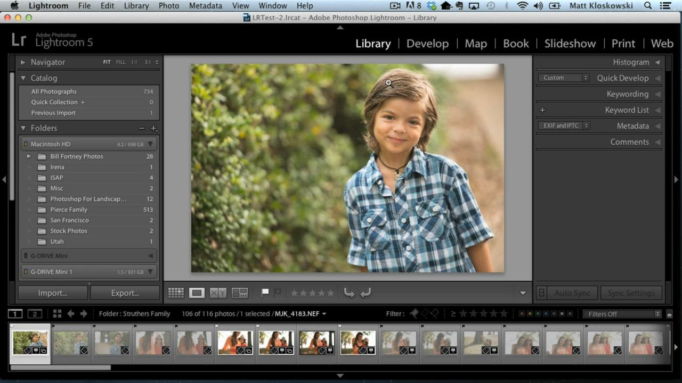The height and width of the screenshot is (383, 682).
Task: Set photo as Rejected flag
Action: [x=278, y=293]
